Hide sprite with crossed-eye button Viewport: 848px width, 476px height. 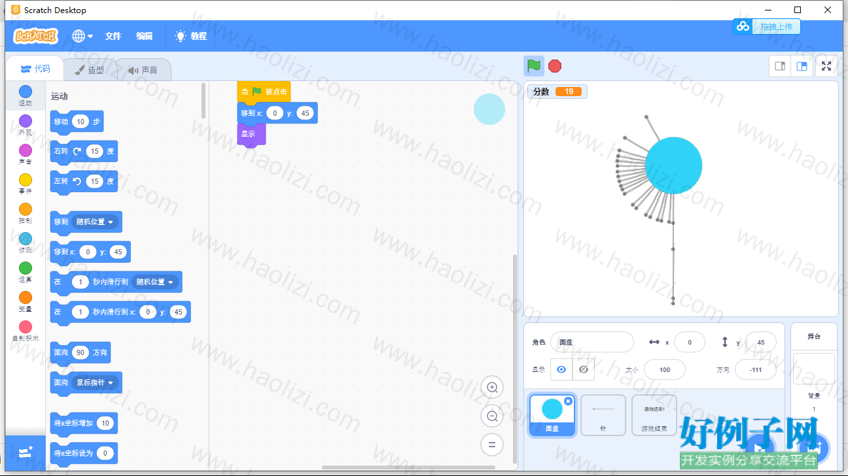pos(584,369)
